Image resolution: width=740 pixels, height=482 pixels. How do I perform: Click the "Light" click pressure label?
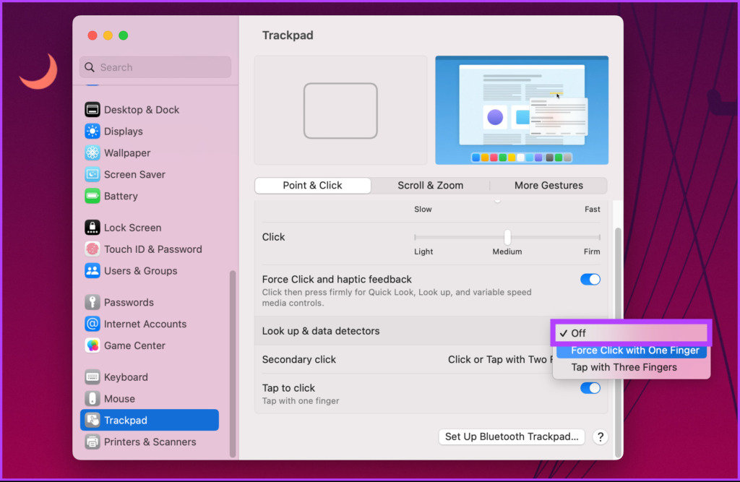[423, 251]
